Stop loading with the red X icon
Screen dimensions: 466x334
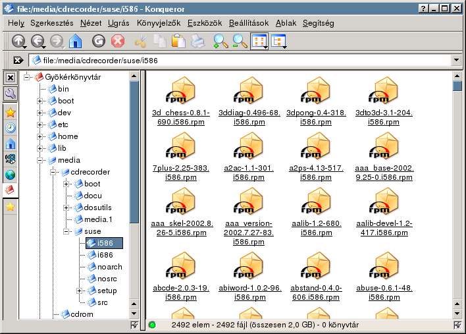(x=118, y=41)
